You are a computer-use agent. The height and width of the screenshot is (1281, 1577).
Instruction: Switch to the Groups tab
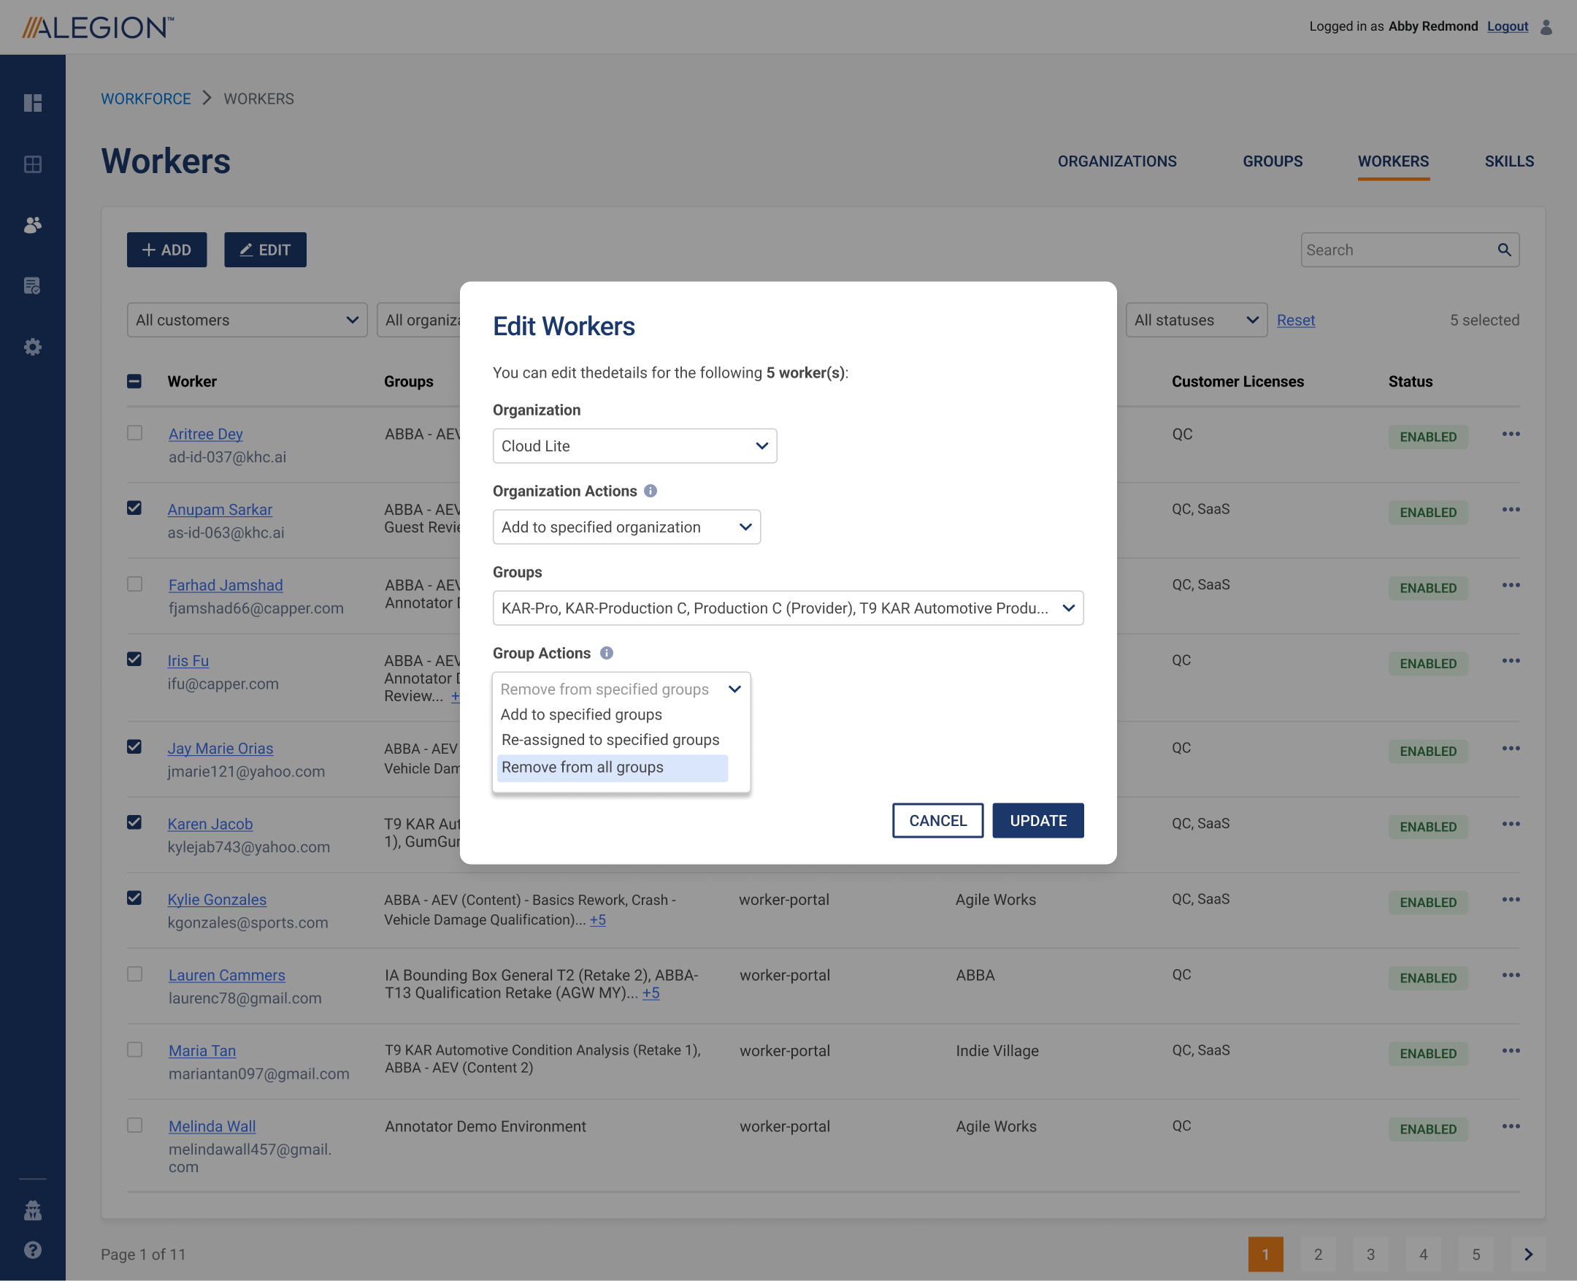pyautogui.click(x=1273, y=161)
